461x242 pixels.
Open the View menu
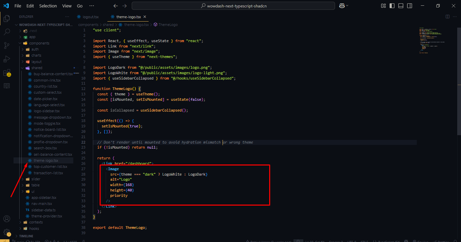click(x=67, y=6)
